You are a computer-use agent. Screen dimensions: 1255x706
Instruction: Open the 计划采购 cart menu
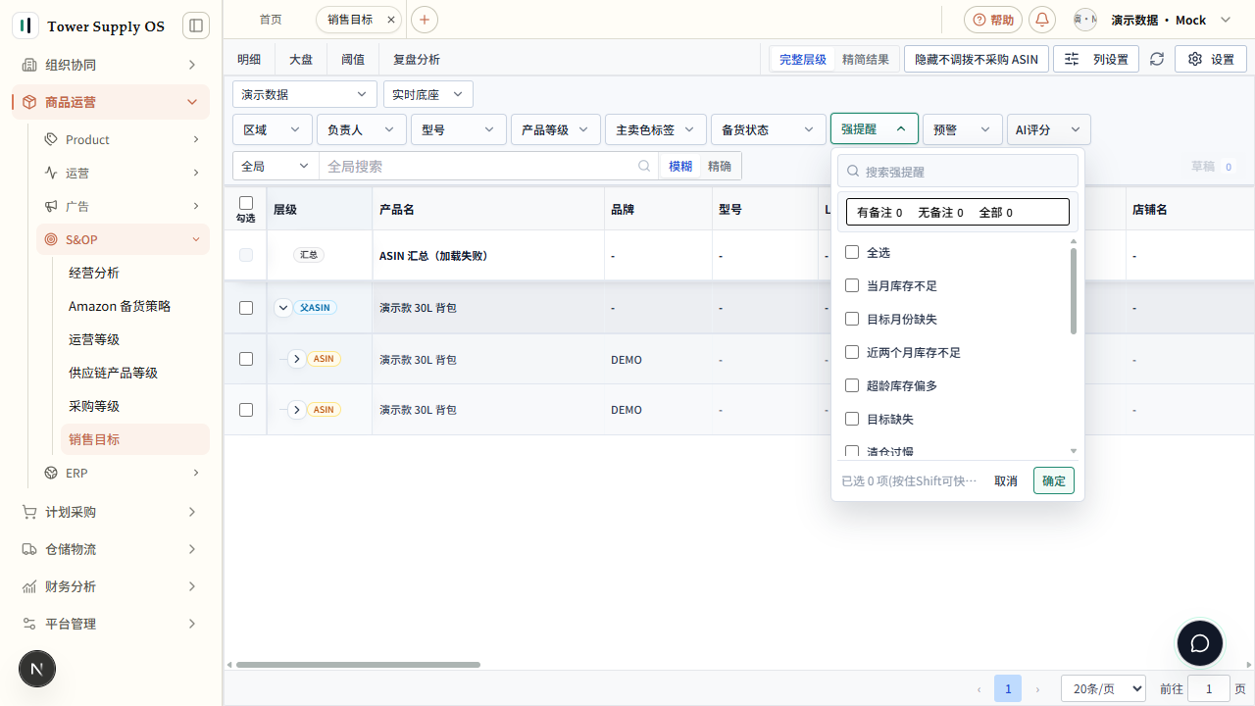[110, 512]
